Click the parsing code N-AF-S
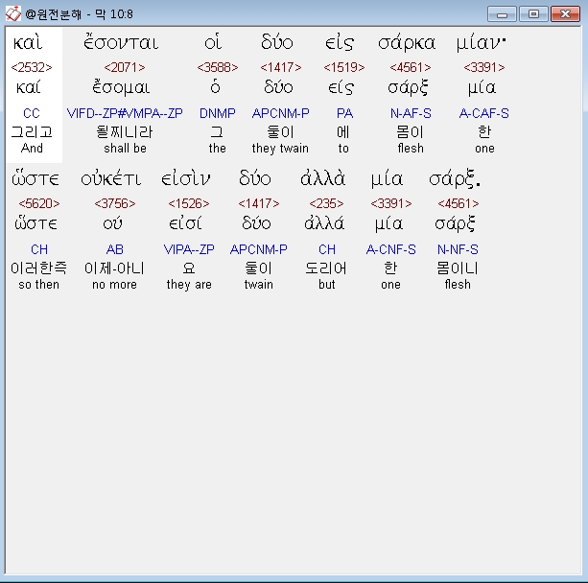Image resolution: width=588 pixels, height=583 pixels. click(x=411, y=113)
